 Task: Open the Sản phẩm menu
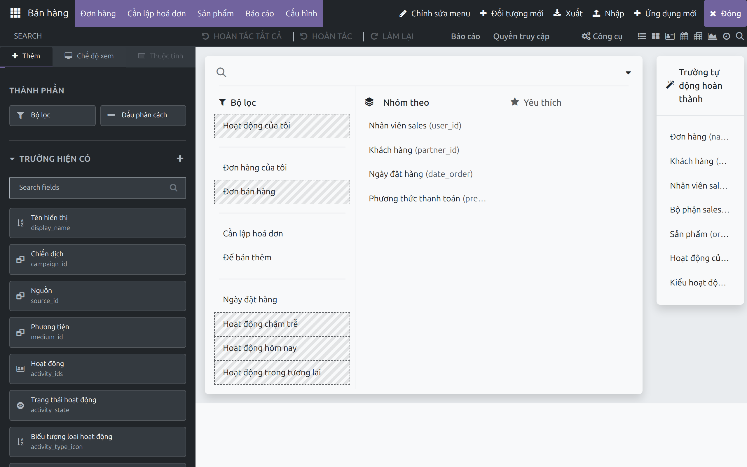(215, 13)
